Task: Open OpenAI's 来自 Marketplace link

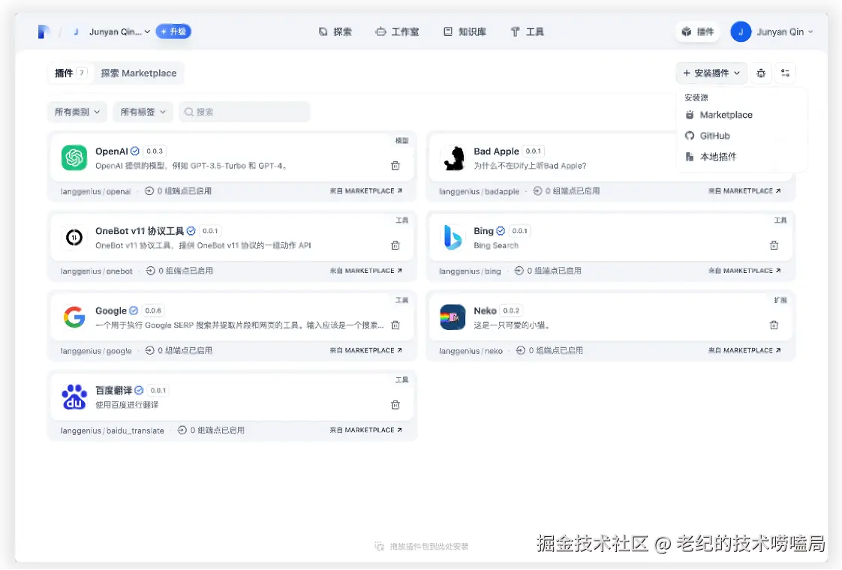Action: 365,191
